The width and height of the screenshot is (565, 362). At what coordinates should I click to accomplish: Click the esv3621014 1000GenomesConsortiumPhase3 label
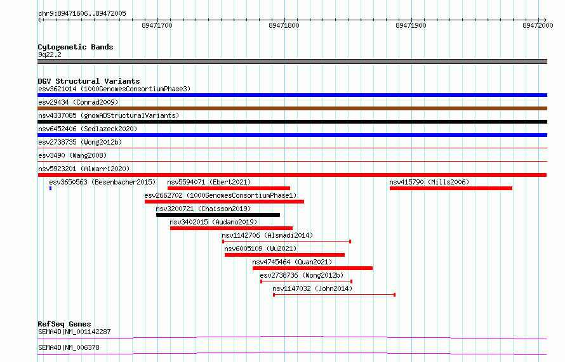point(114,89)
